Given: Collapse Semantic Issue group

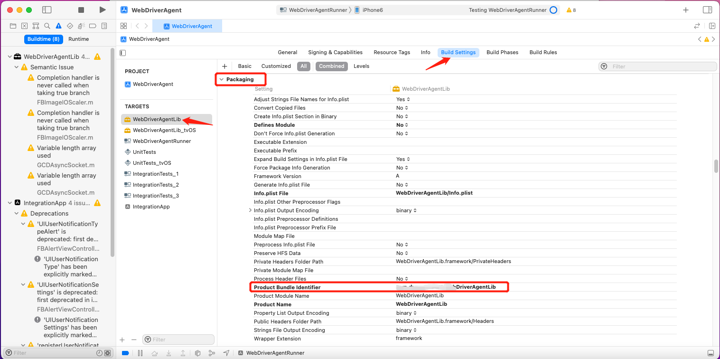Looking at the screenshot, I should [17, 67].
